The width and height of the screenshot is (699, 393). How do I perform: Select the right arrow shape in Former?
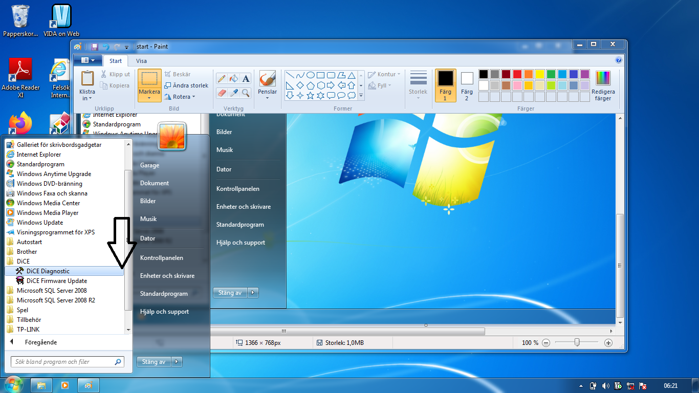[x=331, y=85]
